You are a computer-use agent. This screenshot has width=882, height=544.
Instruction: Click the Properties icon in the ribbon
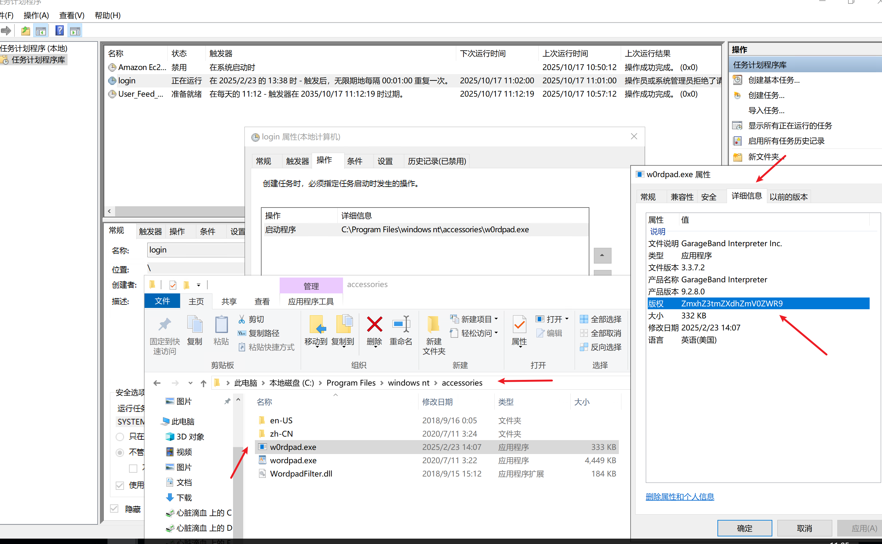(519, 325)
